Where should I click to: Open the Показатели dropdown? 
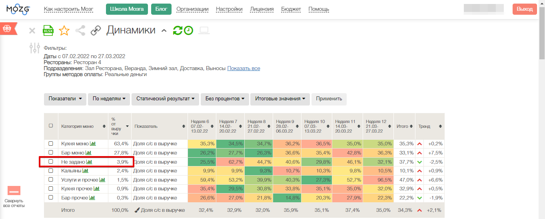65,99
